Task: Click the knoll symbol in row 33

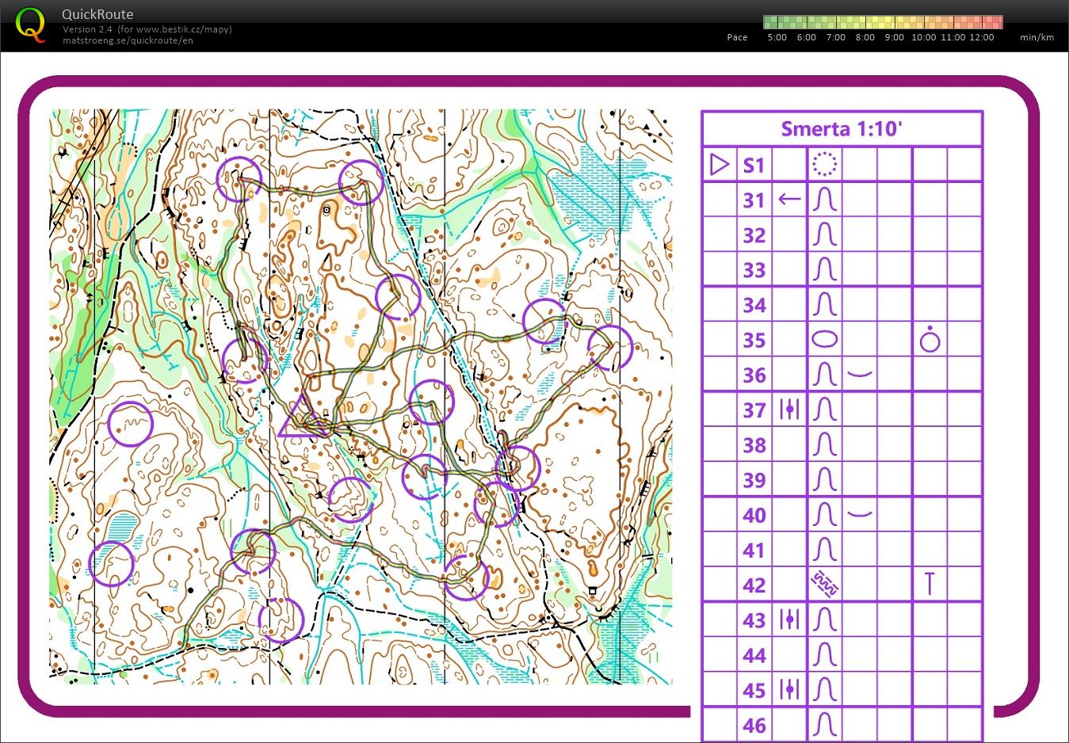Action: (824, 269)
